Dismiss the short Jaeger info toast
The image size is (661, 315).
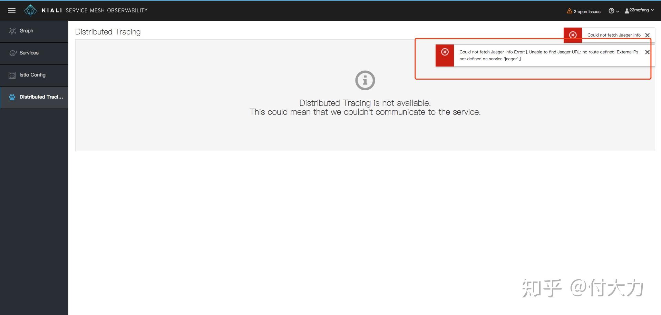click(648, 35)
